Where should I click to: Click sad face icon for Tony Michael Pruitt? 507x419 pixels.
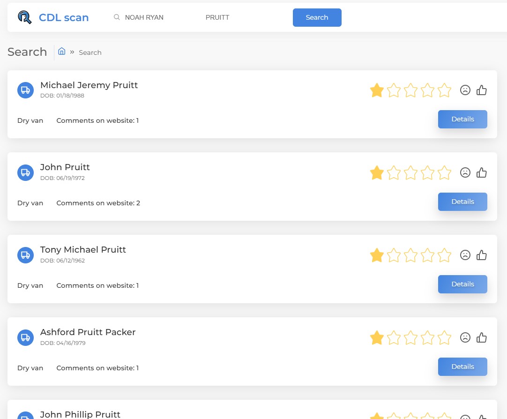coord(465,255)
